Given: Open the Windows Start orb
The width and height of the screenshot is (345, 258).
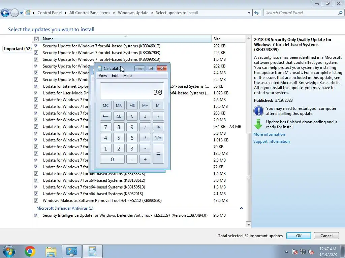Looking at the screenshot, I should click(9, 251).
